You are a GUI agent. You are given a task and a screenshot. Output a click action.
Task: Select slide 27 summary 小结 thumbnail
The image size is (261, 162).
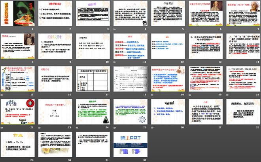[x=206, y=112]
